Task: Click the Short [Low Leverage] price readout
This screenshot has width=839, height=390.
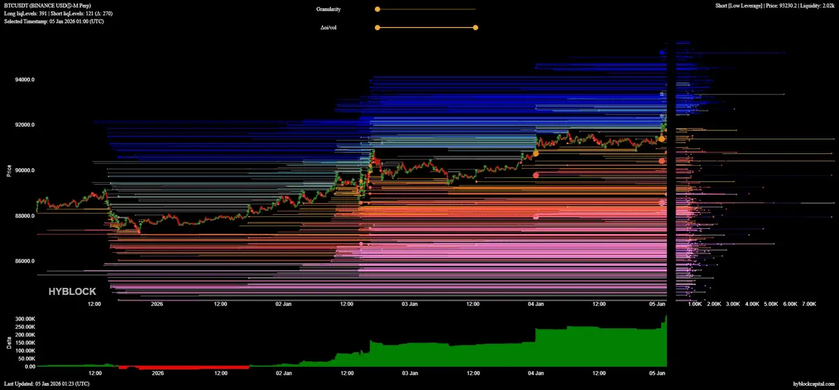Action: pyautogui.click(x=775, y=6)
